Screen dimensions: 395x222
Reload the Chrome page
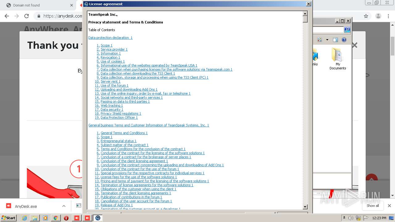click(x=27, y=16)
